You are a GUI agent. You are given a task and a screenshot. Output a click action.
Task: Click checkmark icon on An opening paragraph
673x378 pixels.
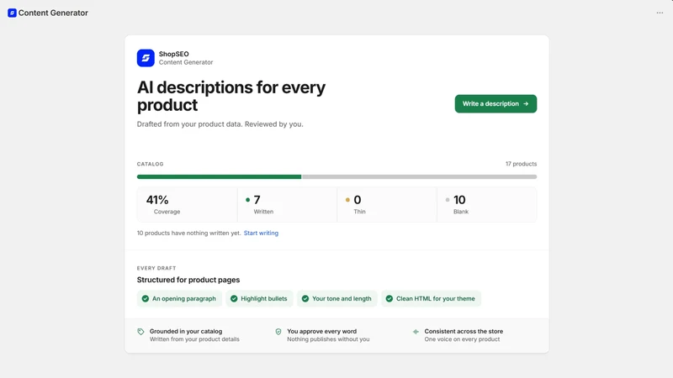[x=146, y=299]
